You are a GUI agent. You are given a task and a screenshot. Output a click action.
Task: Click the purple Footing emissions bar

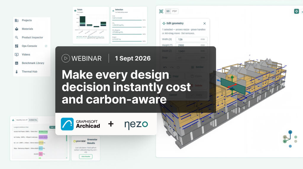[43, 137]
